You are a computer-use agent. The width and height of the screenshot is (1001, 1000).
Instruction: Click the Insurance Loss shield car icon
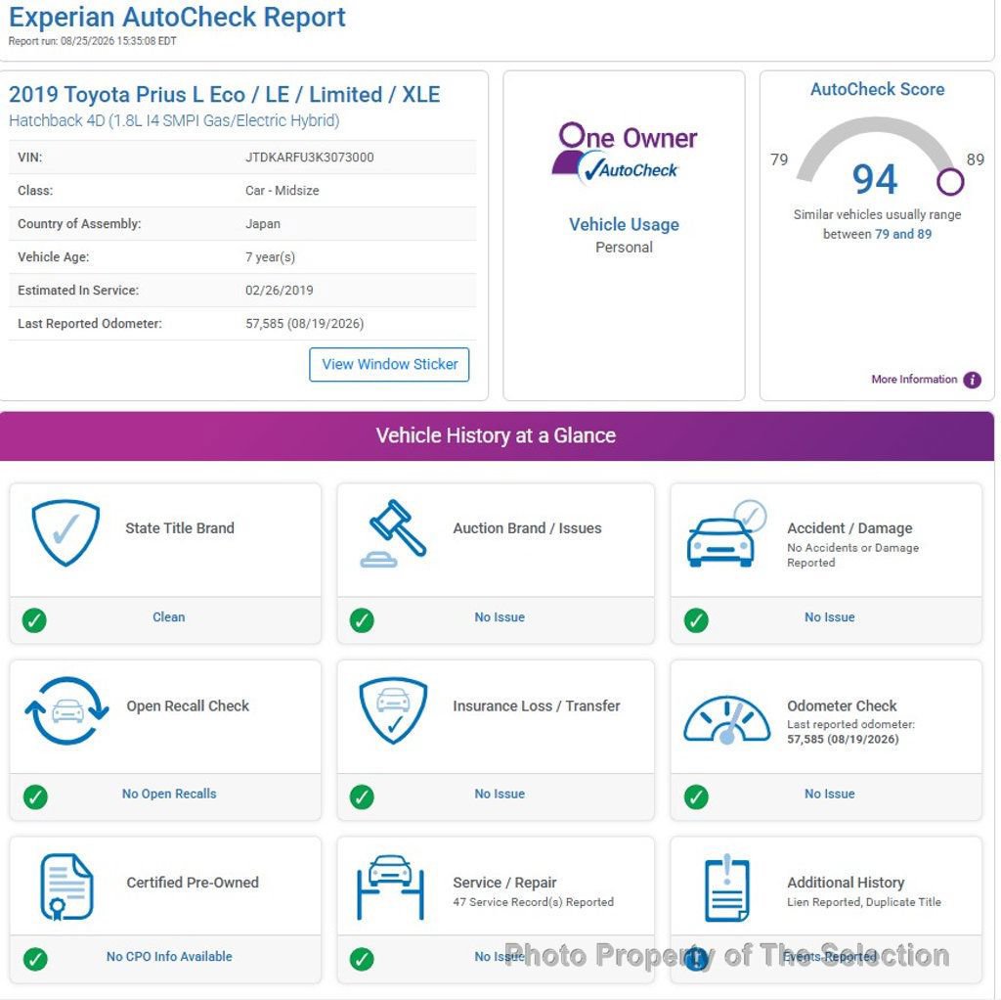pyautogui.click(x=393, y=710)
